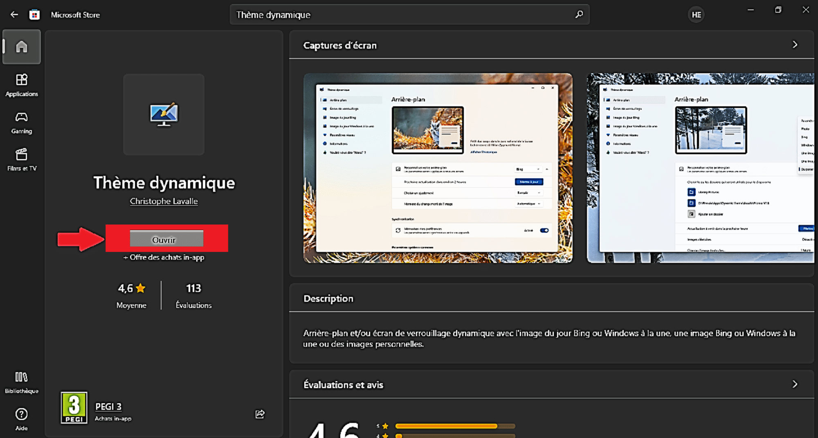Restore down the Store window

[778, 10]
